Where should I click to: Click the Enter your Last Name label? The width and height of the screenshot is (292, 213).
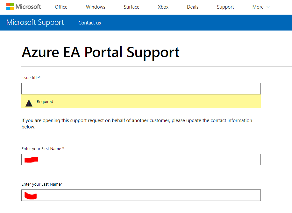42,184
